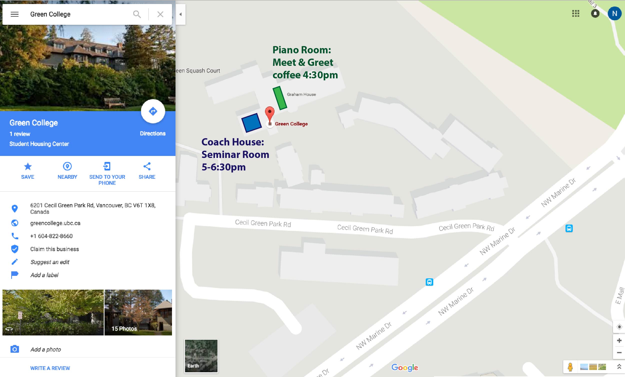
Task: Save Green College with star icon
Action: tap(28, 171)
